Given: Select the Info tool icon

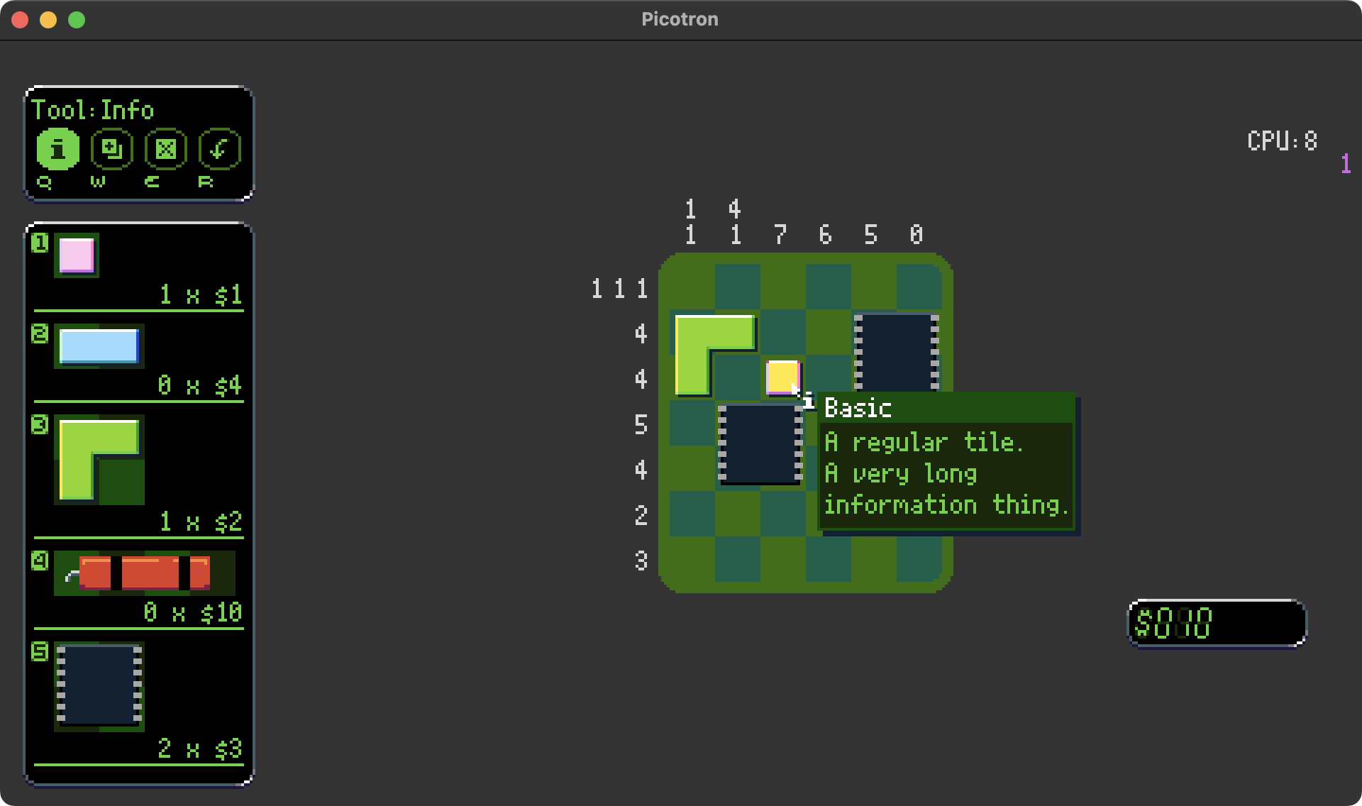Looking at the screenshot, I should 58,149.
